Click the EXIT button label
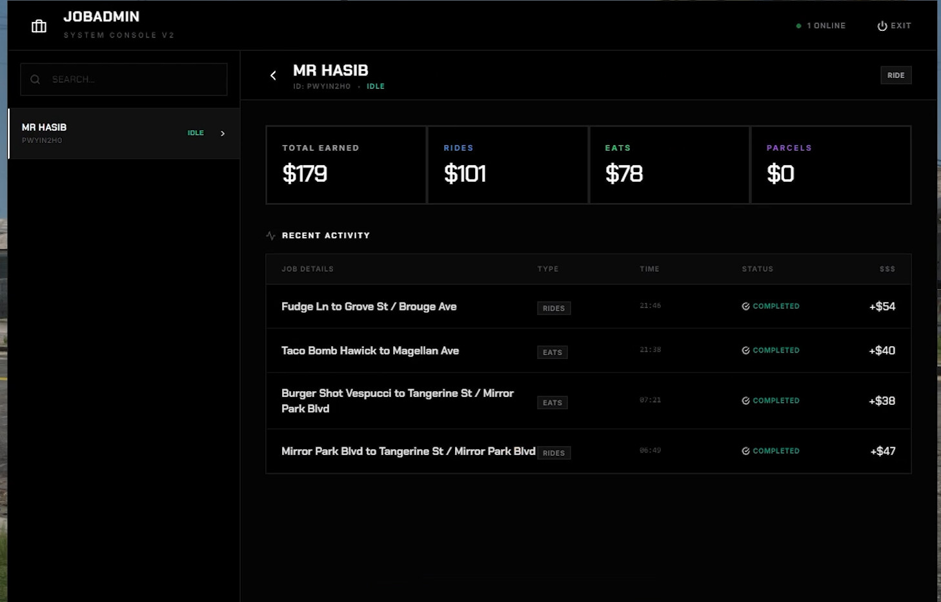The width and height of the screenshot is (941, 602). tap(901, 26)
